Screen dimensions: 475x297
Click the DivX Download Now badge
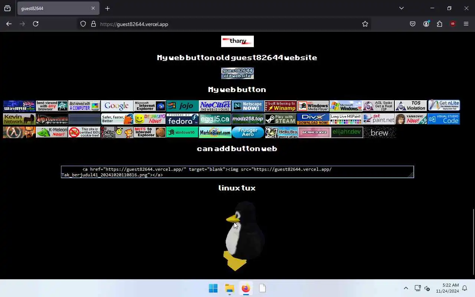(313, 119)
